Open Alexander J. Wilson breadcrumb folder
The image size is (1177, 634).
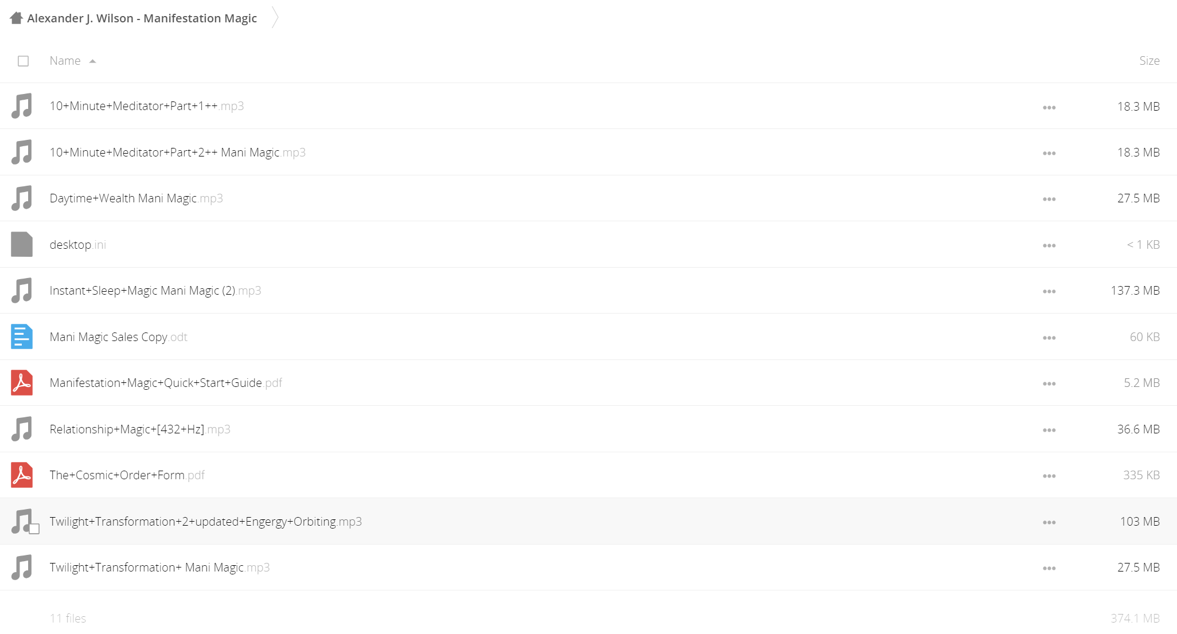pyautogui.click(x=142, y=18)
